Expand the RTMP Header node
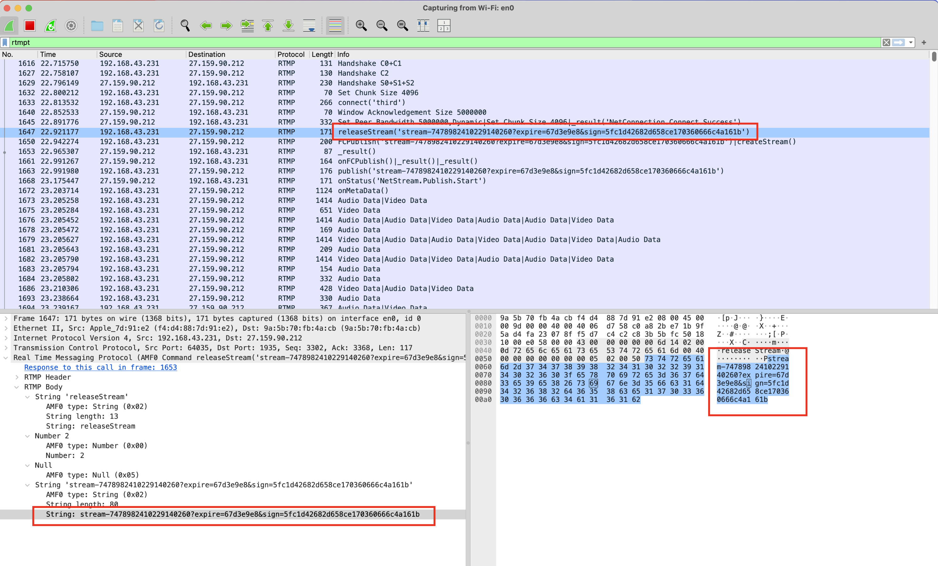The image size is (938, 566). click(17, 377)
